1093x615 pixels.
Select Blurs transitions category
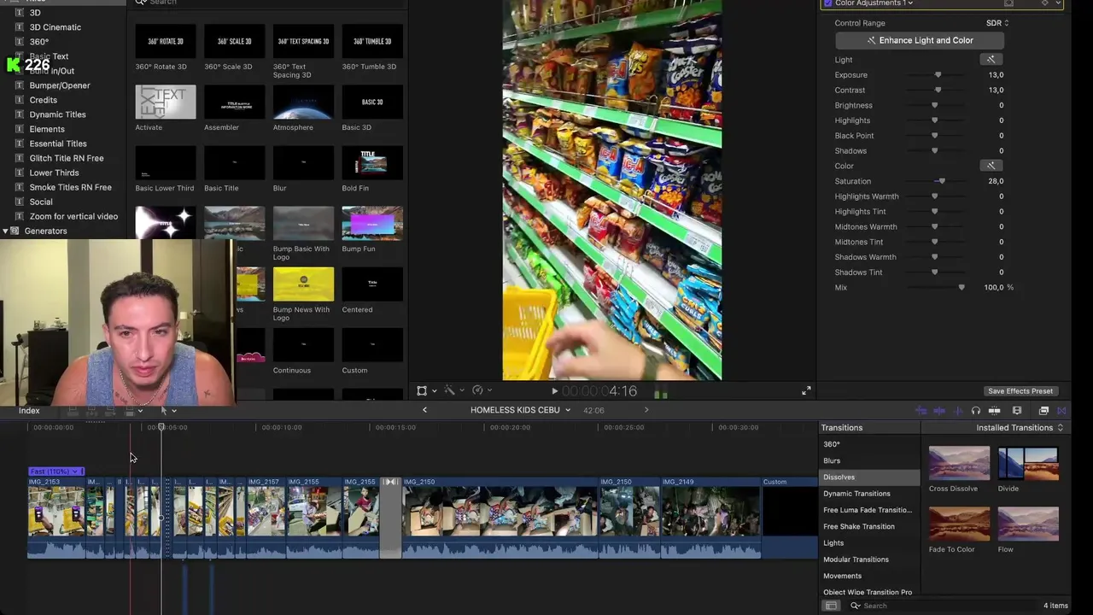click(x=869, y=461)
